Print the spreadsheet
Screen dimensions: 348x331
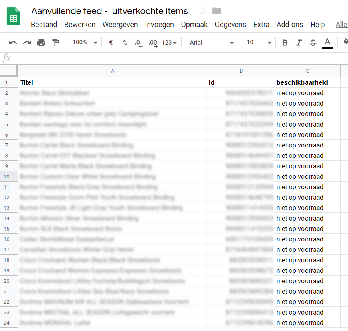(x=41, y=43)
